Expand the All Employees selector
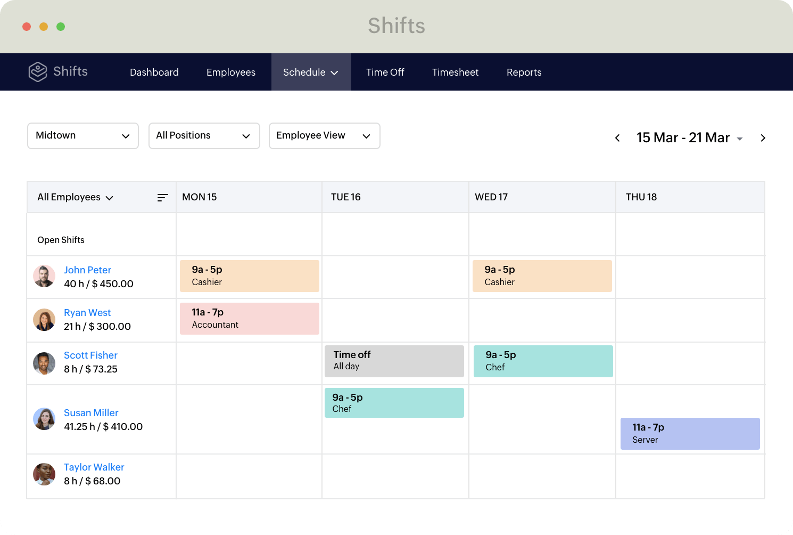 coord(75,197)
